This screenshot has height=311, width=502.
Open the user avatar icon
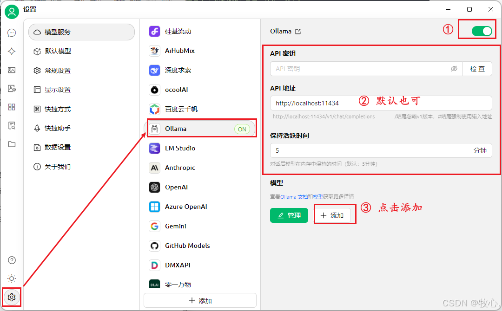[x=12, y=12]
